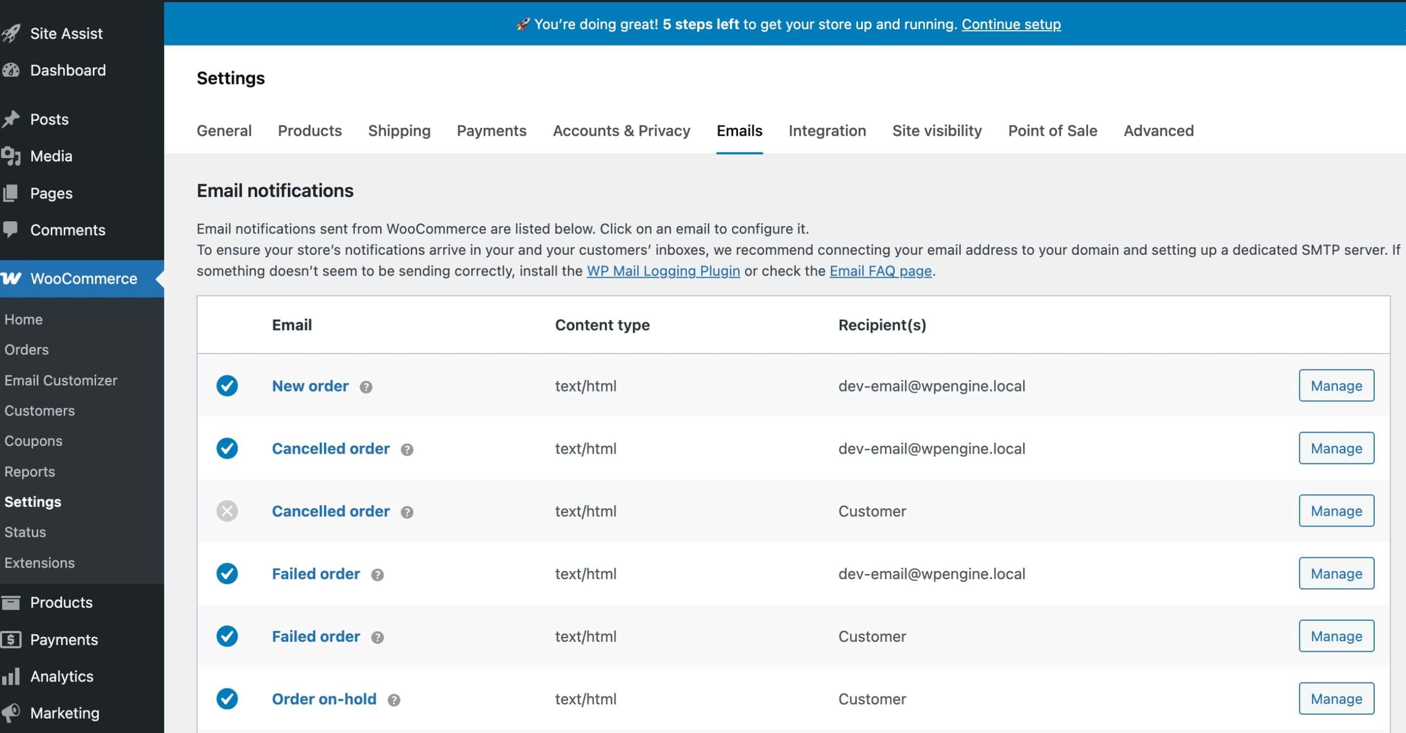Viewport: 1406px width, 733px height.
Task: Toggle the Order on-hold email status
Action: pos(227,698)
